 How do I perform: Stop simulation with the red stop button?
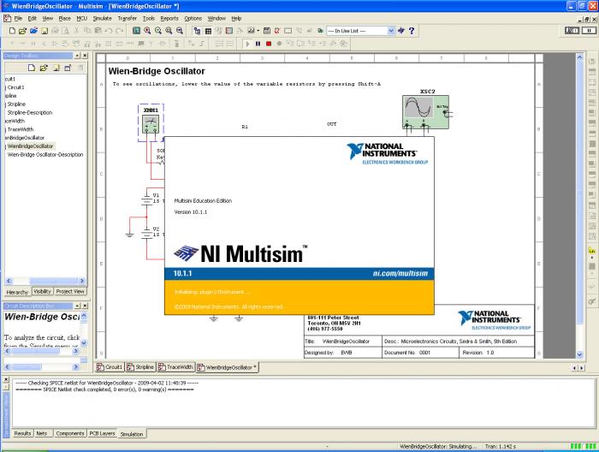click(269, 44)
